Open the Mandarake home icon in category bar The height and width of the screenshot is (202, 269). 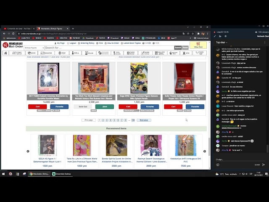tap(5, 53)
